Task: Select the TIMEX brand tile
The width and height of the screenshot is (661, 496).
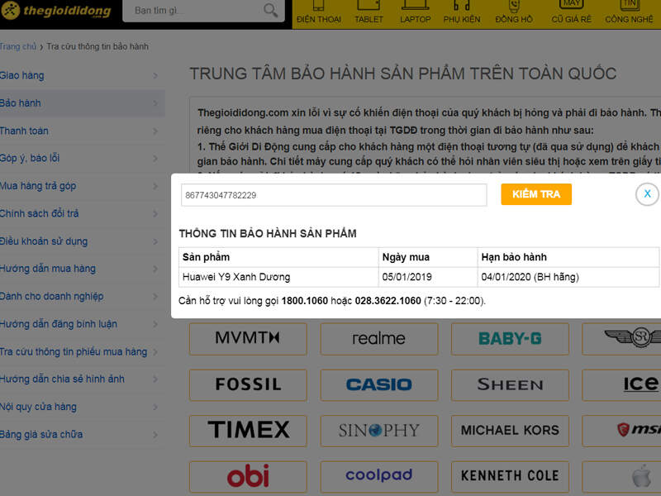Action: tap(248, 430)
